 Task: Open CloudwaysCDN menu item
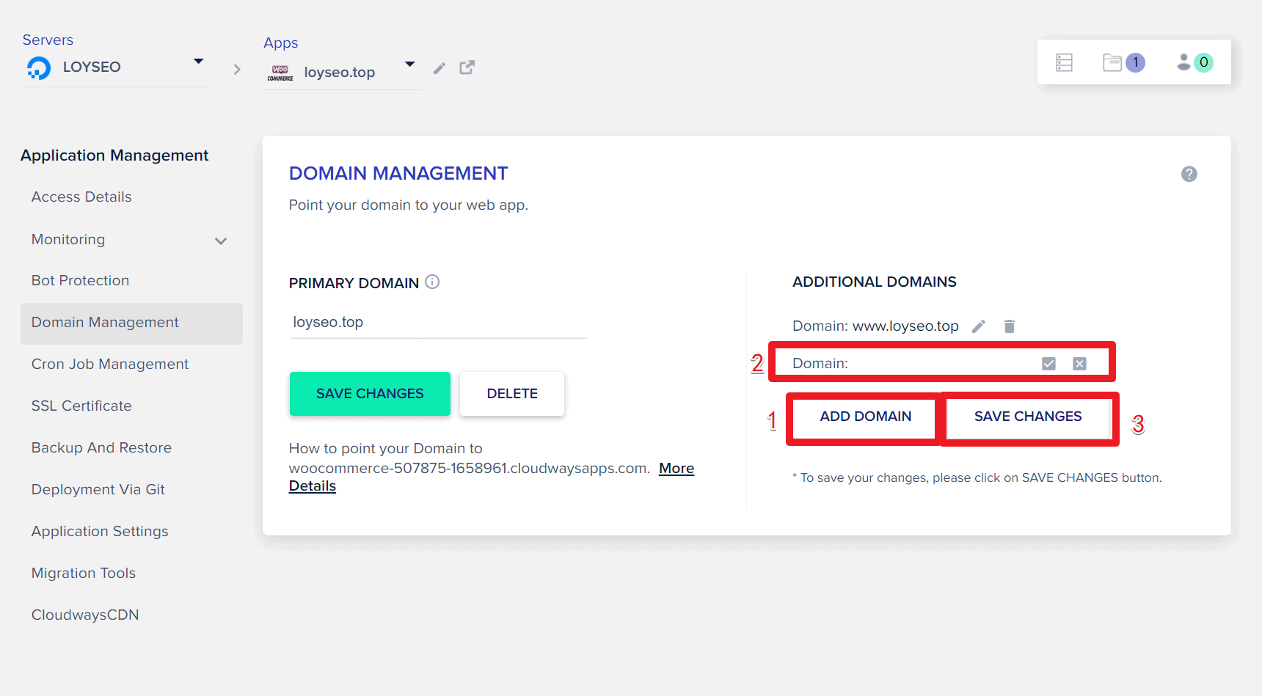85,615
